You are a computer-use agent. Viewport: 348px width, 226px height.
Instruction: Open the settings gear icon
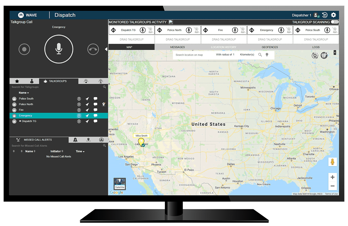(x=333, y=15)
